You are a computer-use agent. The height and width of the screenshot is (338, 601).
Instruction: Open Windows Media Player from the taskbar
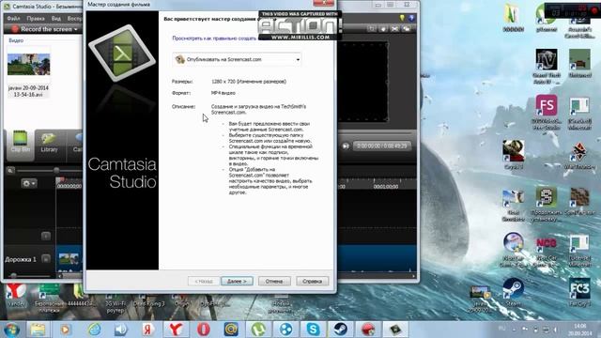tap(65, 330)
